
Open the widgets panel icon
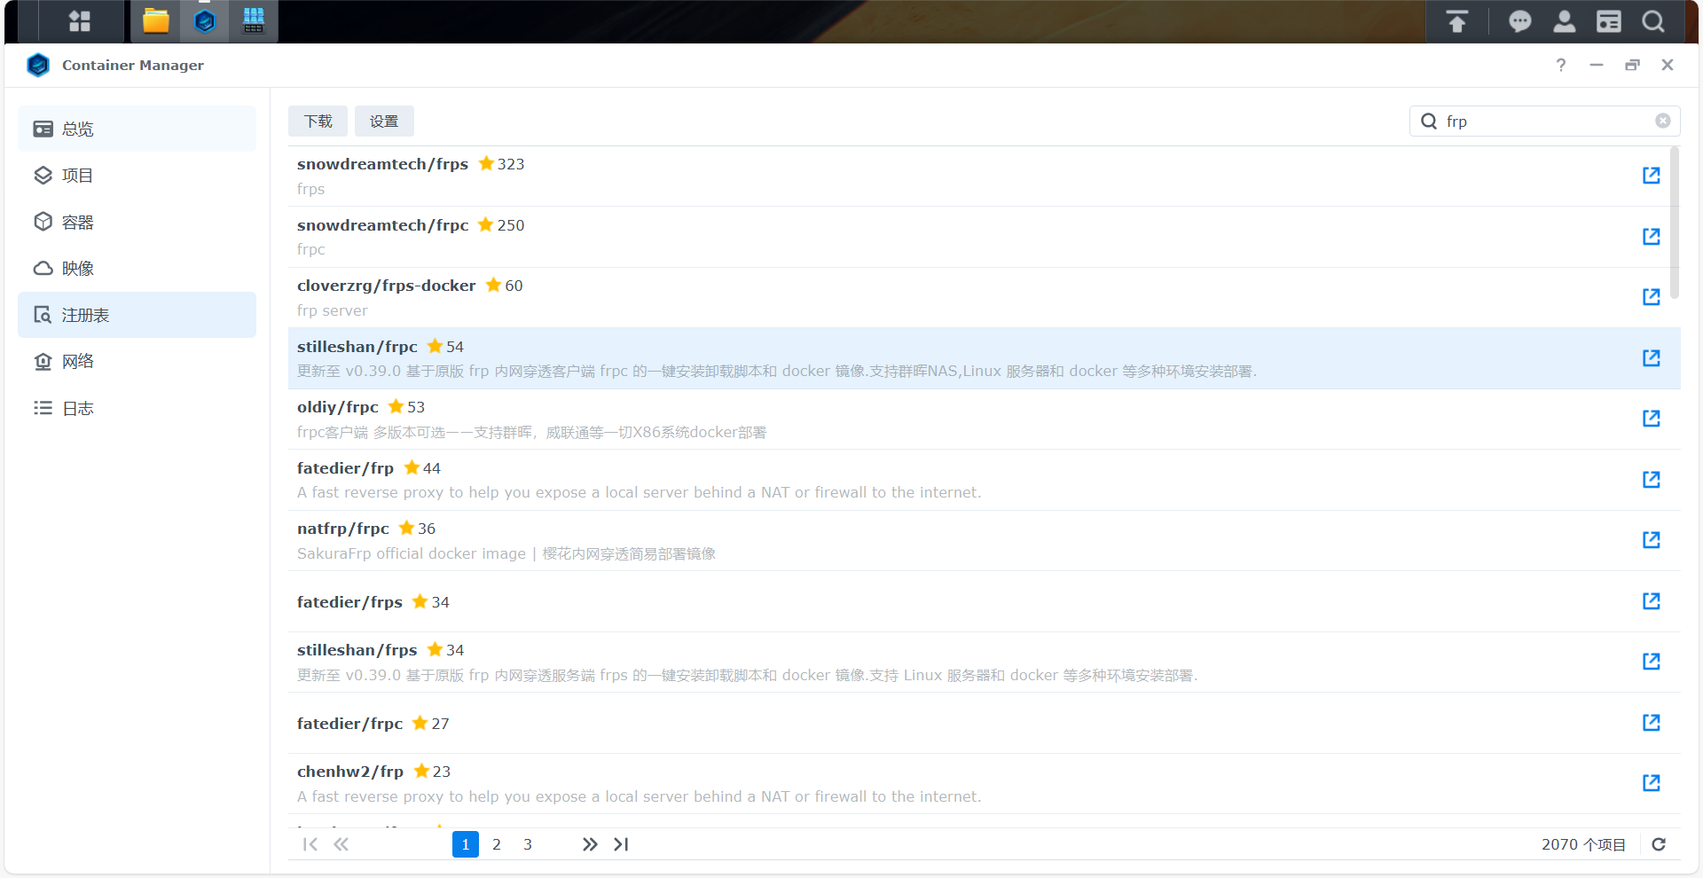(1609, 21)
